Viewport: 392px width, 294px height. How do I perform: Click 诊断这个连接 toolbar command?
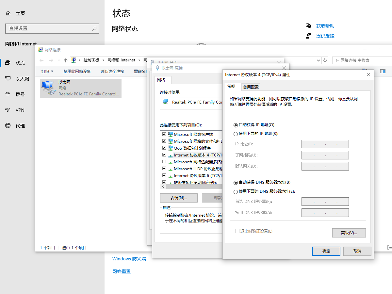112,71
